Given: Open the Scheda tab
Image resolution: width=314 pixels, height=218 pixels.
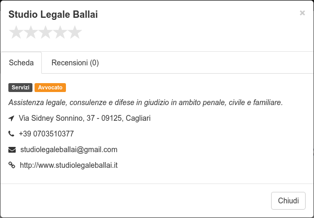Looking at the screenshot, I should click(21, 63).
